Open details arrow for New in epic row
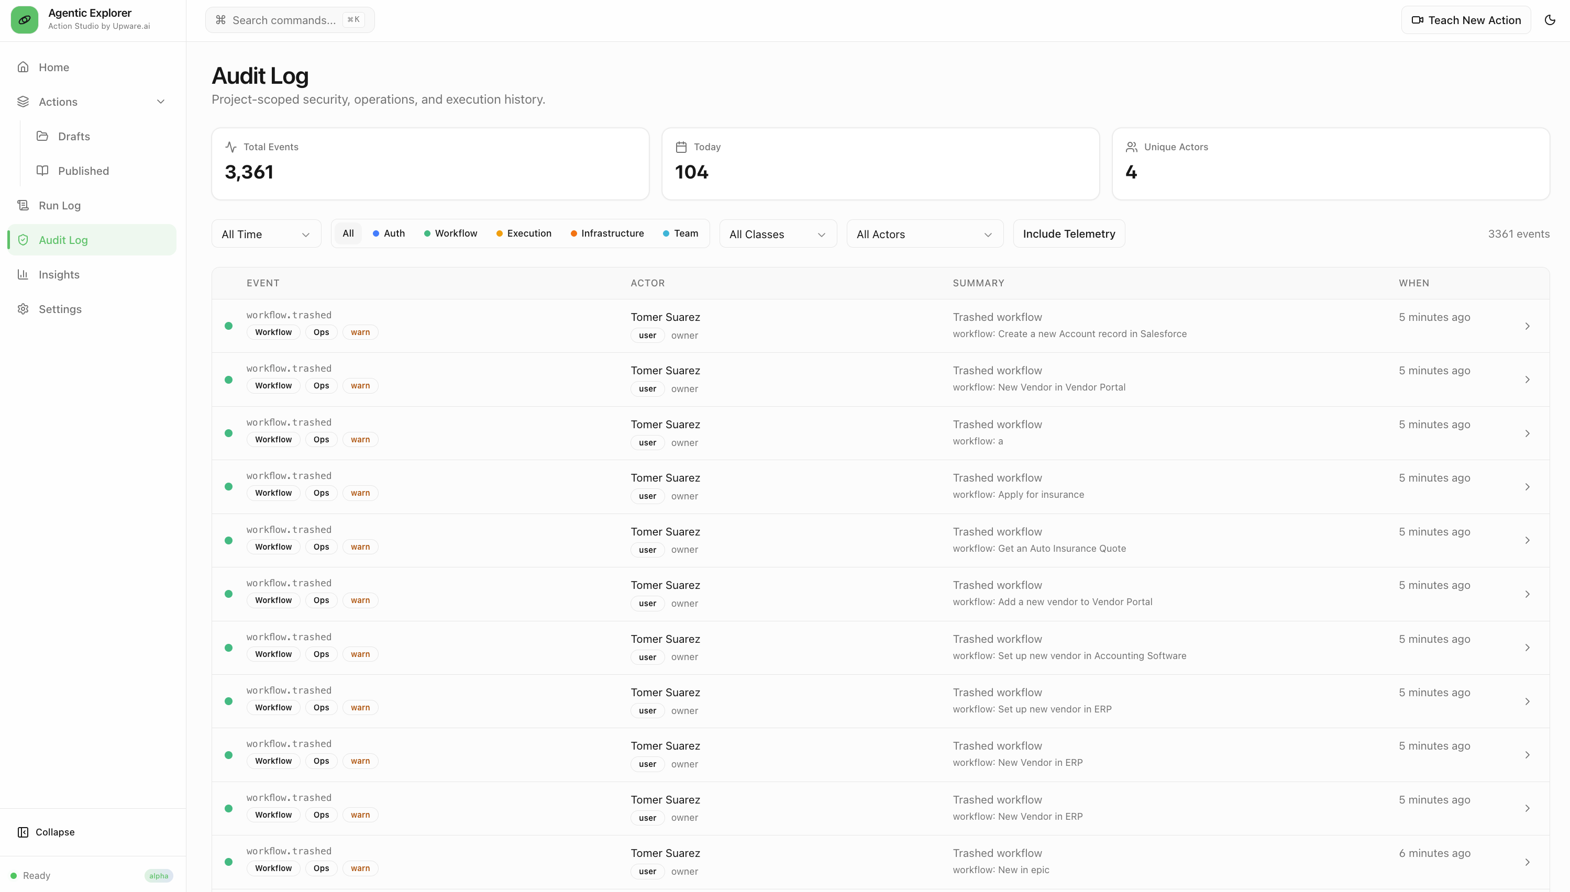The image size is (1570, 892). [x=1527, y=862]
